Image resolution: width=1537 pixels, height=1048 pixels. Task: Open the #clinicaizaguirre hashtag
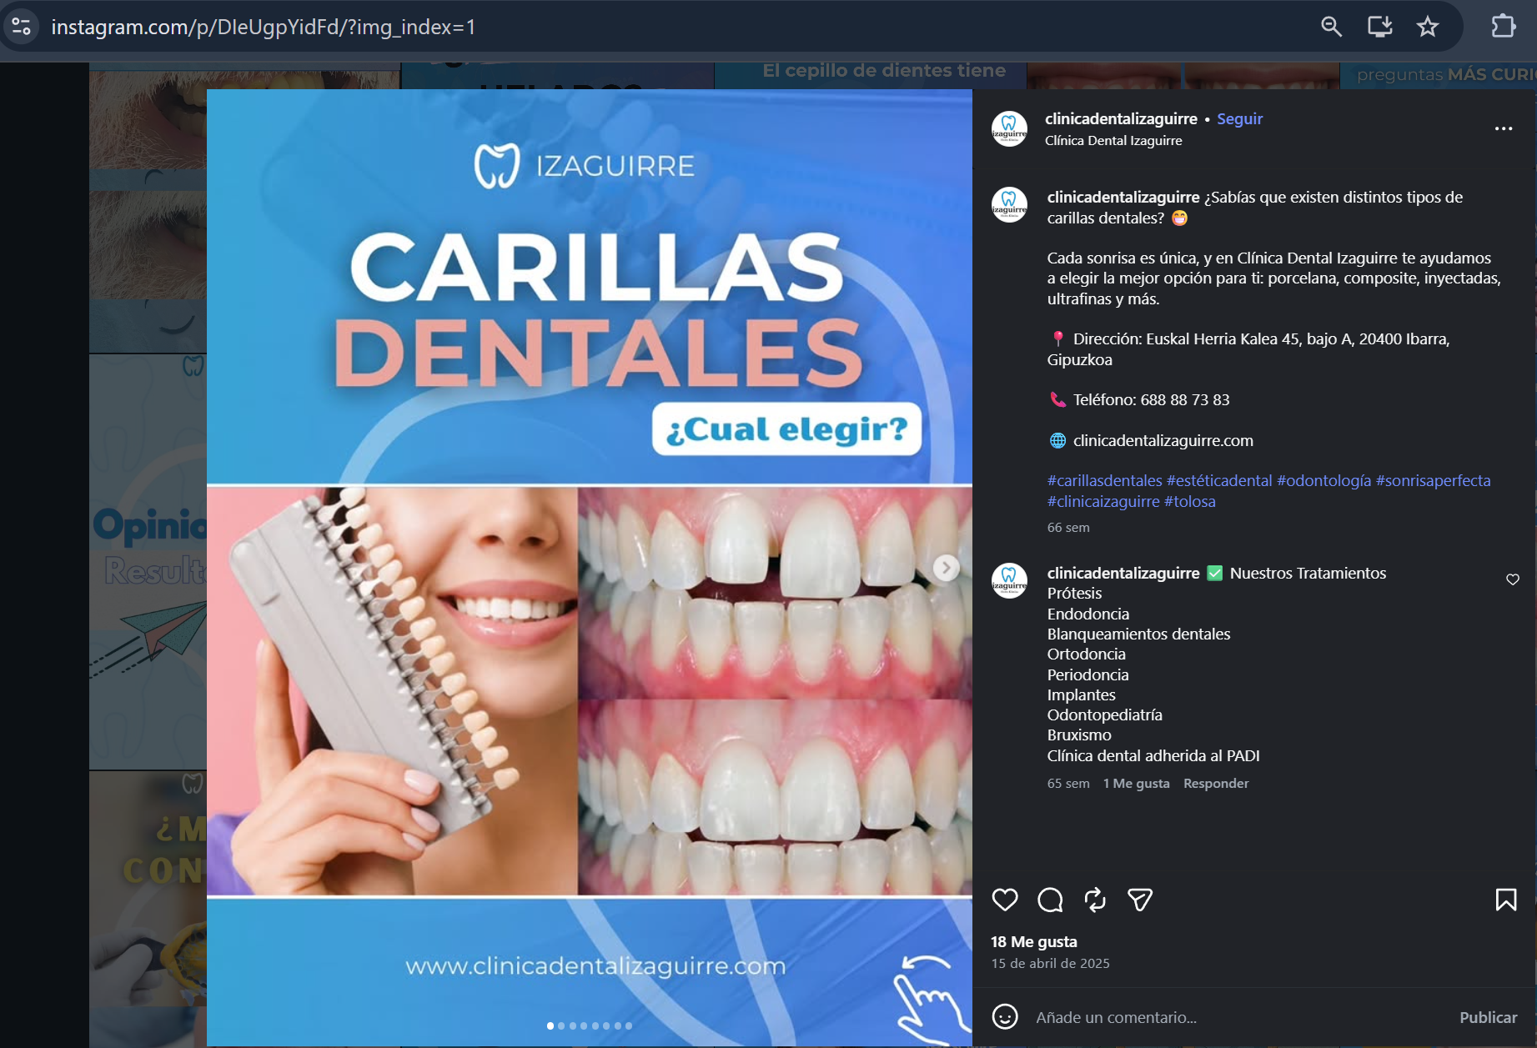click(x=1103, y=501)
